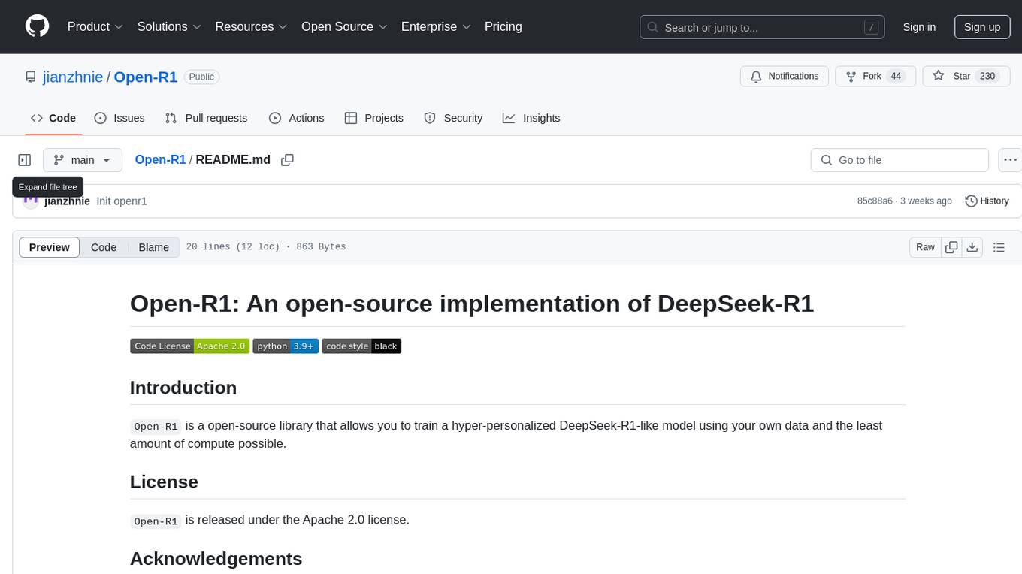Open the Actions tab

tap(297, 118)
